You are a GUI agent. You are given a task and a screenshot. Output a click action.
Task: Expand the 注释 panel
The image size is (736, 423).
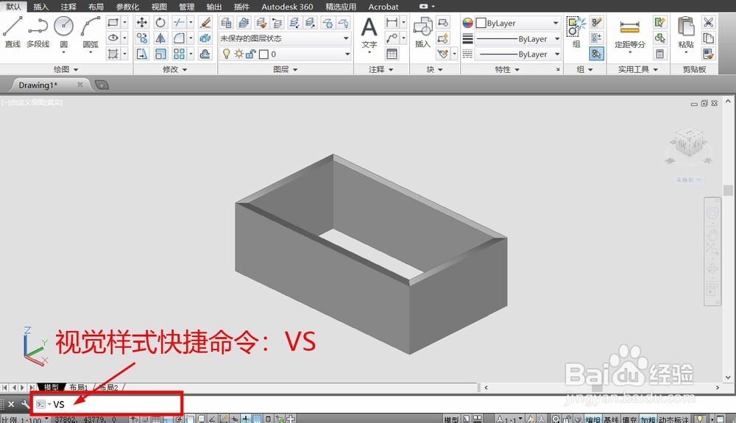381,69
